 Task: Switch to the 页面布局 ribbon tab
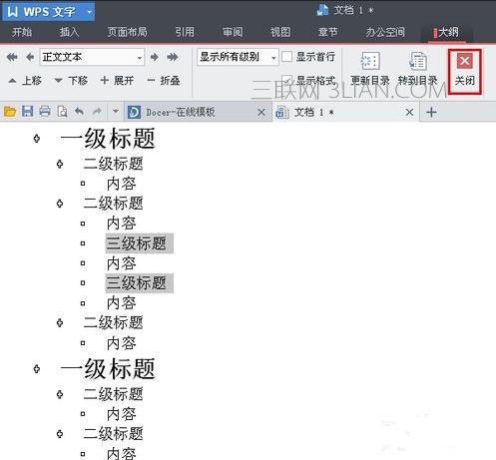click(x=127, y=32)
